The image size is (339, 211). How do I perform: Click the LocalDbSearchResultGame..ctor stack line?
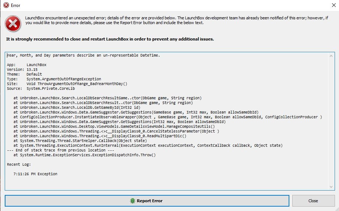[107, 98]
